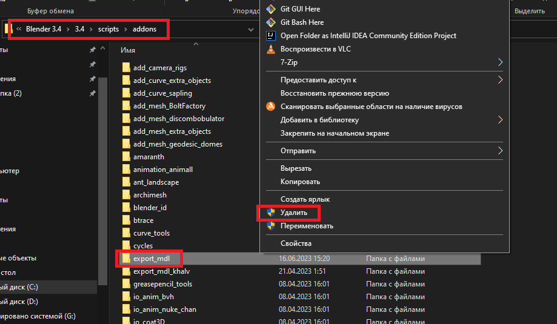Click the folder icon of add_curve_extra_objects
557x324 pixels.
[x=126, y=81]
